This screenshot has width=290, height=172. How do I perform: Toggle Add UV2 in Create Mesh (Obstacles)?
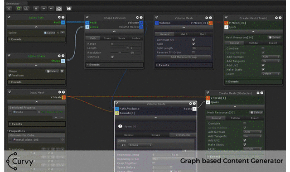click(245, 140)
